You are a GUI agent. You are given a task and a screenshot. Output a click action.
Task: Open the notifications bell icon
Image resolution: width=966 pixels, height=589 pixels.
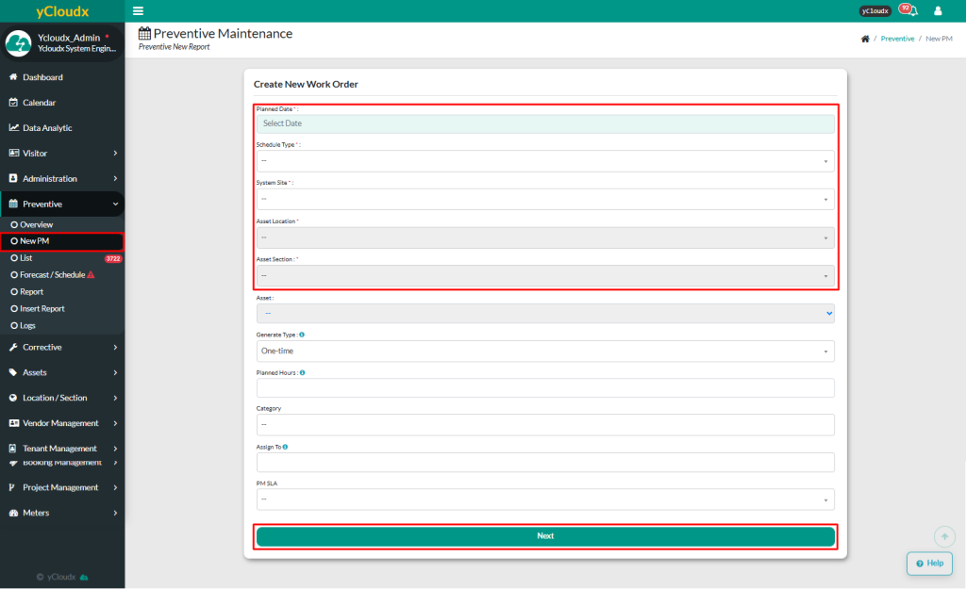911,11
